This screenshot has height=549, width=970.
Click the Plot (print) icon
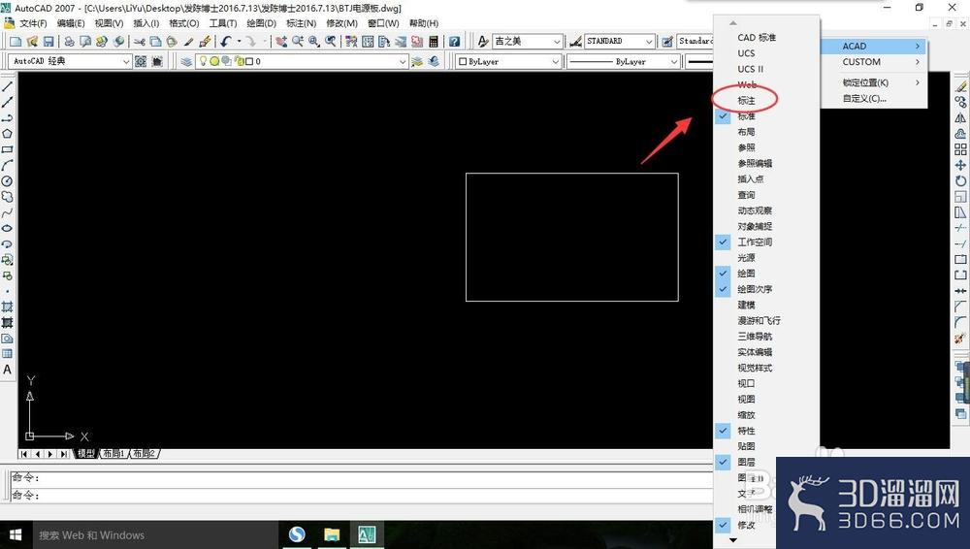[x=69, y=42]
